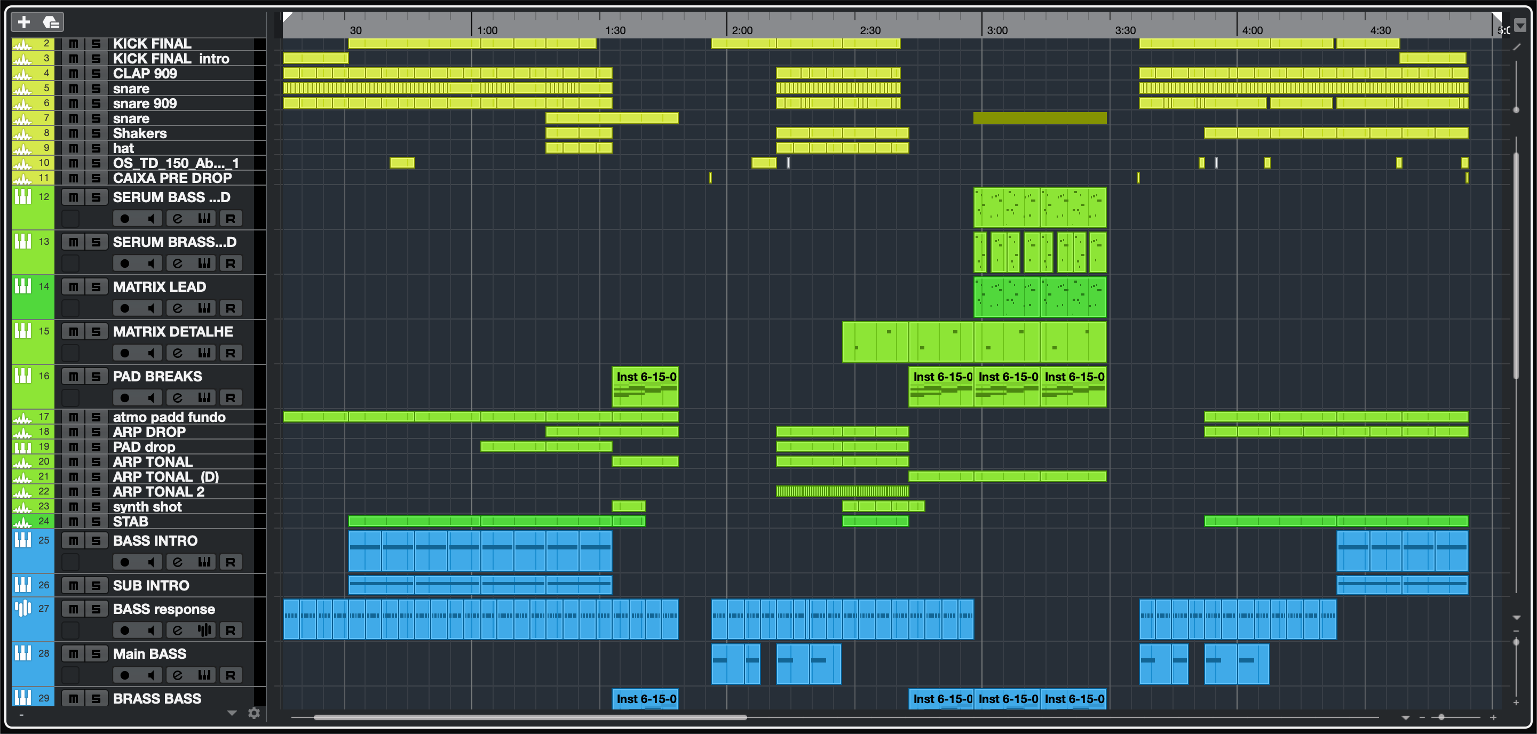Click the horizontal zoom in plus button
Screen dimensions: 1537x734
click(x=1493, y=717)
